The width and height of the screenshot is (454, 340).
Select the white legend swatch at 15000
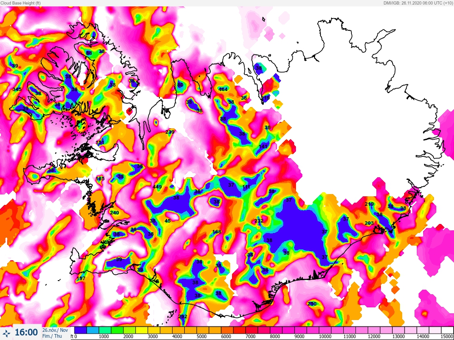(x=447, y=330)
